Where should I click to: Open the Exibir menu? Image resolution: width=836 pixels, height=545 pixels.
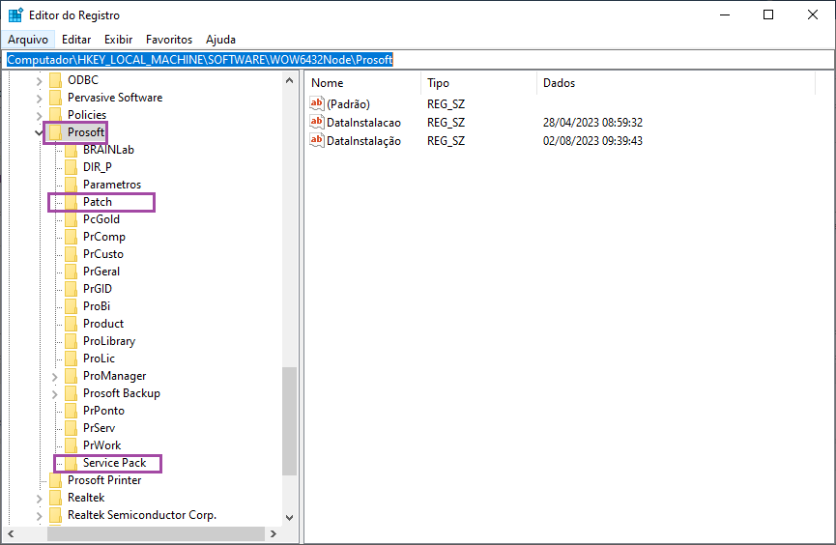tap(118, 40)
